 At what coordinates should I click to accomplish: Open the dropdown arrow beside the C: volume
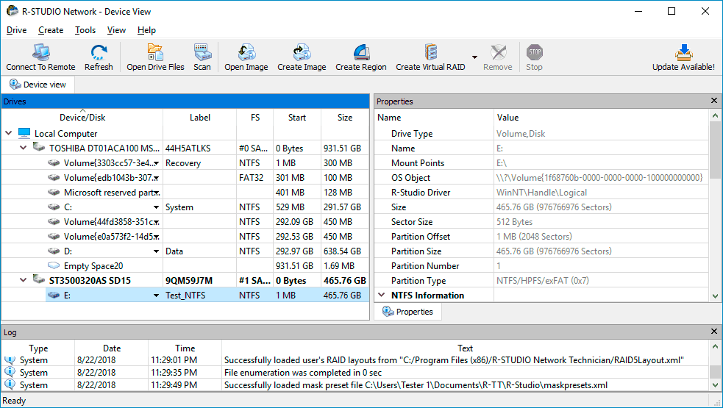[x=156, y=207]
